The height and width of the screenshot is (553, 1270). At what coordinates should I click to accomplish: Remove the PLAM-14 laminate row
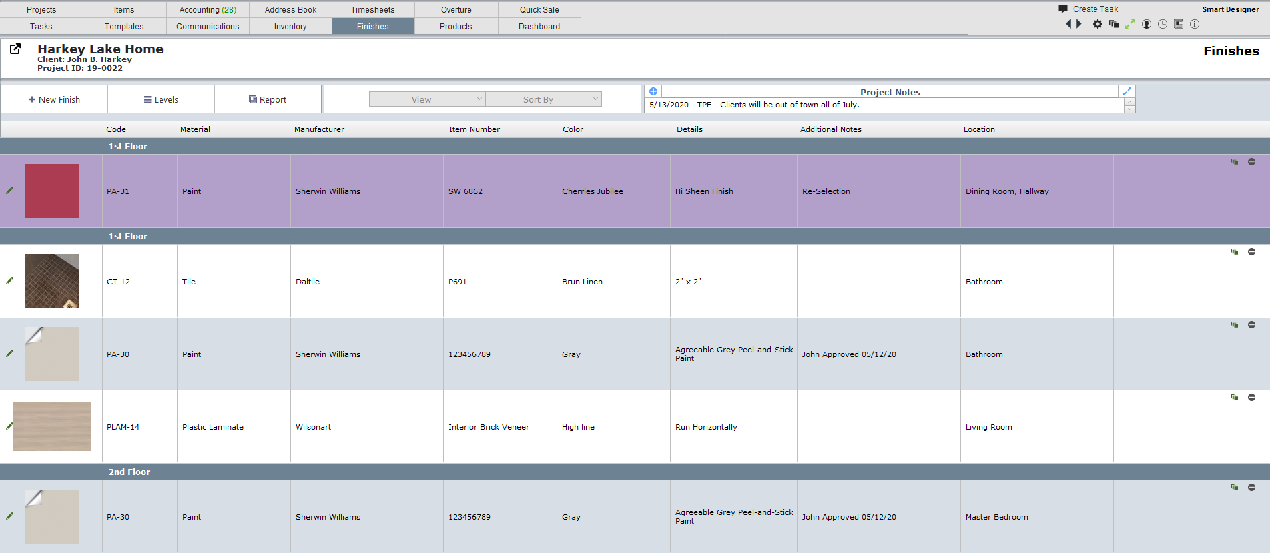tap(1251, 398)
